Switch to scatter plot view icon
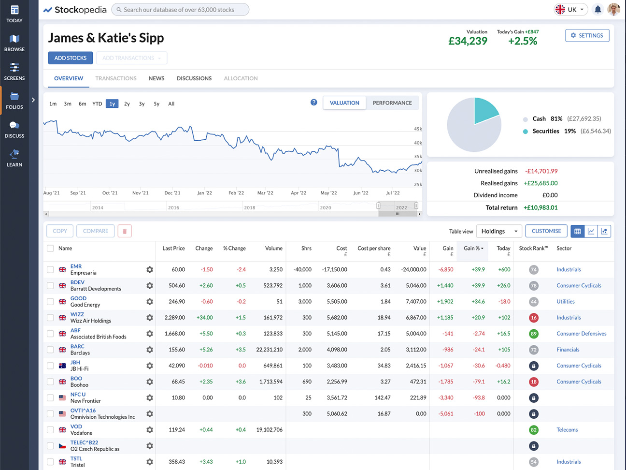The width and height of the screenshot is (626, 470). click(x=604, y=231)
